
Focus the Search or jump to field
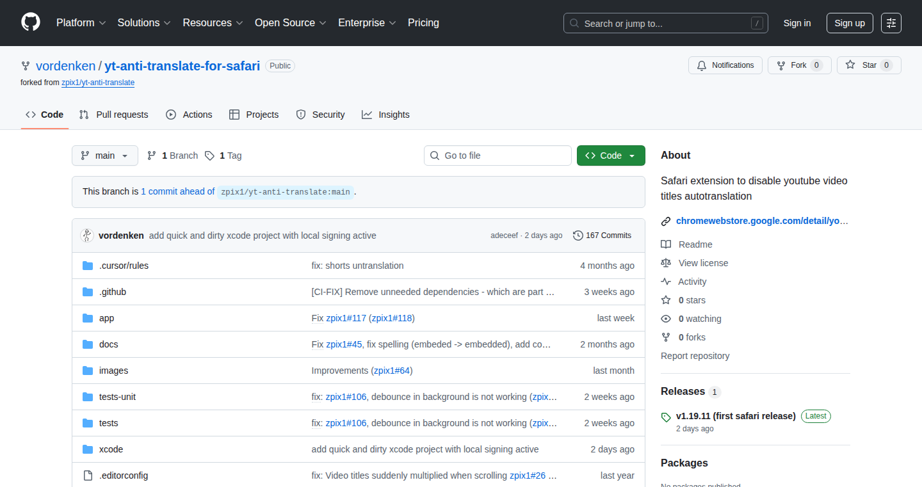[666, 23]
